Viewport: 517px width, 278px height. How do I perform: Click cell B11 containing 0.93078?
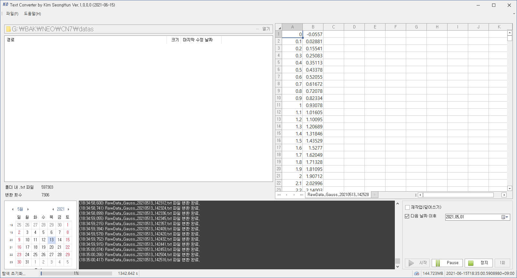pos(313,105)
